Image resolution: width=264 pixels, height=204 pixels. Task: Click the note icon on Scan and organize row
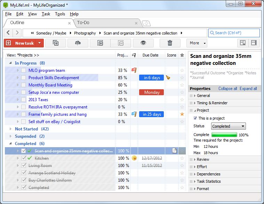point(174,151)
